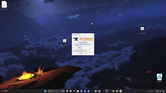The image size is (166, 93).
Task: Open the Copilot icon in the taskbar corner
Action: pyautogui.click(x=164, y=91)
